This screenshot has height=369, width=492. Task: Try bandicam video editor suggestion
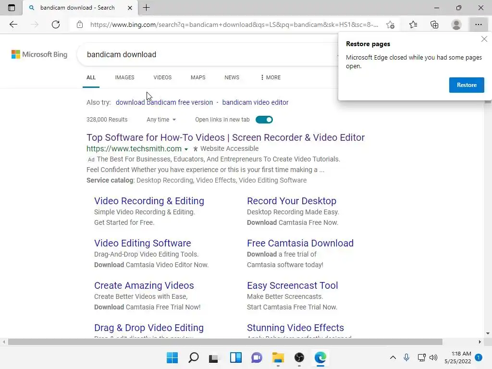pyautogui.click(x=255, y=102)
